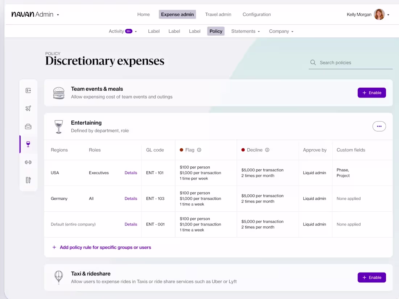Open Details for USA Executives row
The height and width of the screenshot is (299, 399).
coord(131,173)
